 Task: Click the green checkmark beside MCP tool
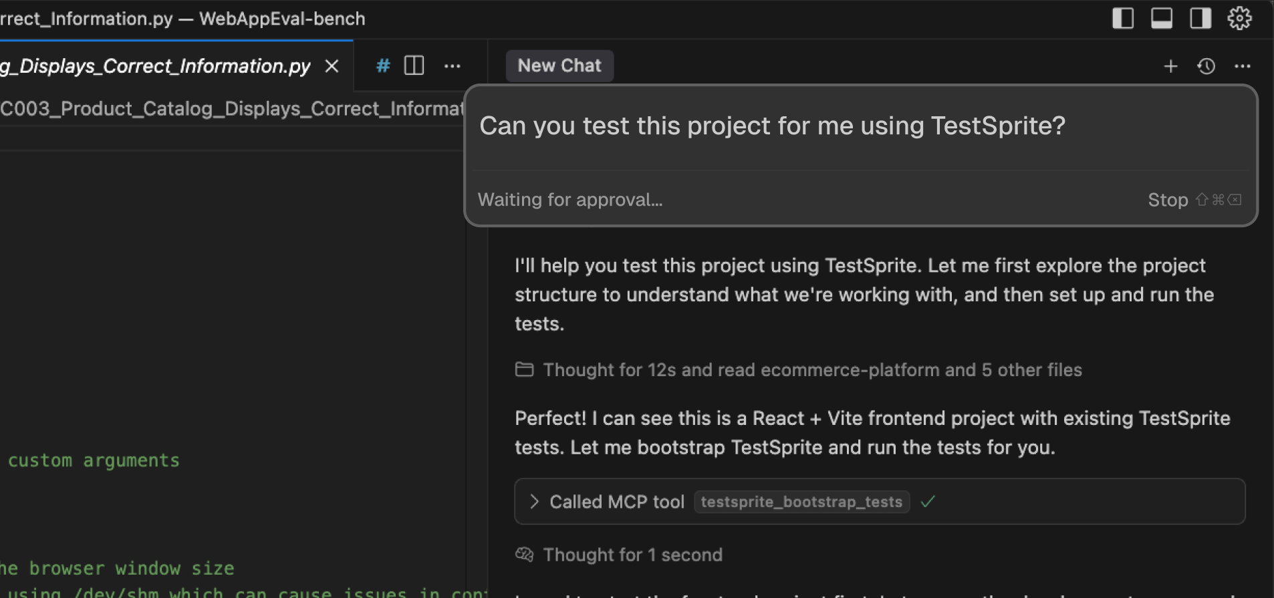point(928,501)
